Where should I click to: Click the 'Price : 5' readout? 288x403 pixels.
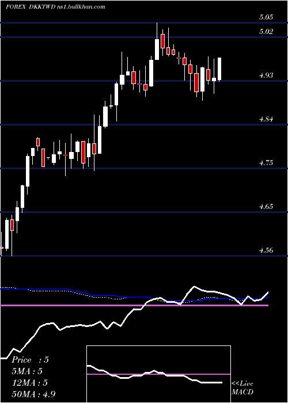[x=30, y=360]
